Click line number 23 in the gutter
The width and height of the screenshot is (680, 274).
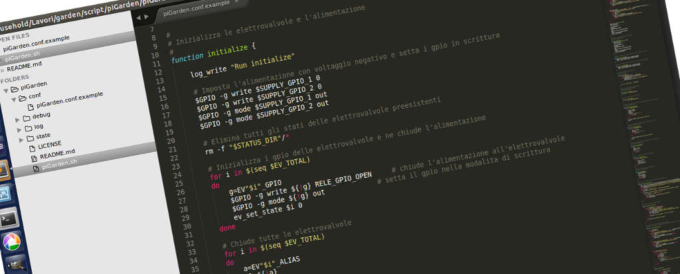[175, 167]
